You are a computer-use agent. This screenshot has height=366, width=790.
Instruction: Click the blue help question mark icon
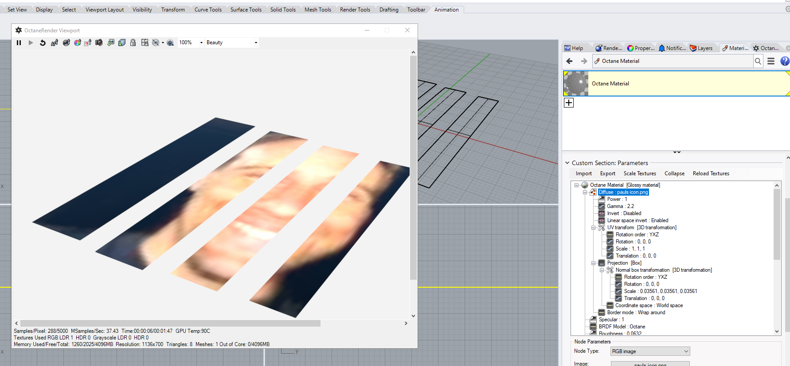point(785,61)
